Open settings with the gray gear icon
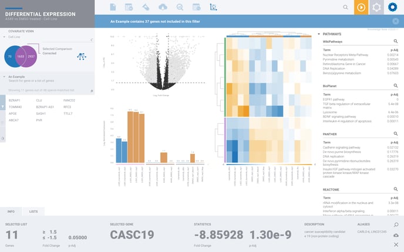404x252 pixels. pyautogui.click(x=376, y=7)
